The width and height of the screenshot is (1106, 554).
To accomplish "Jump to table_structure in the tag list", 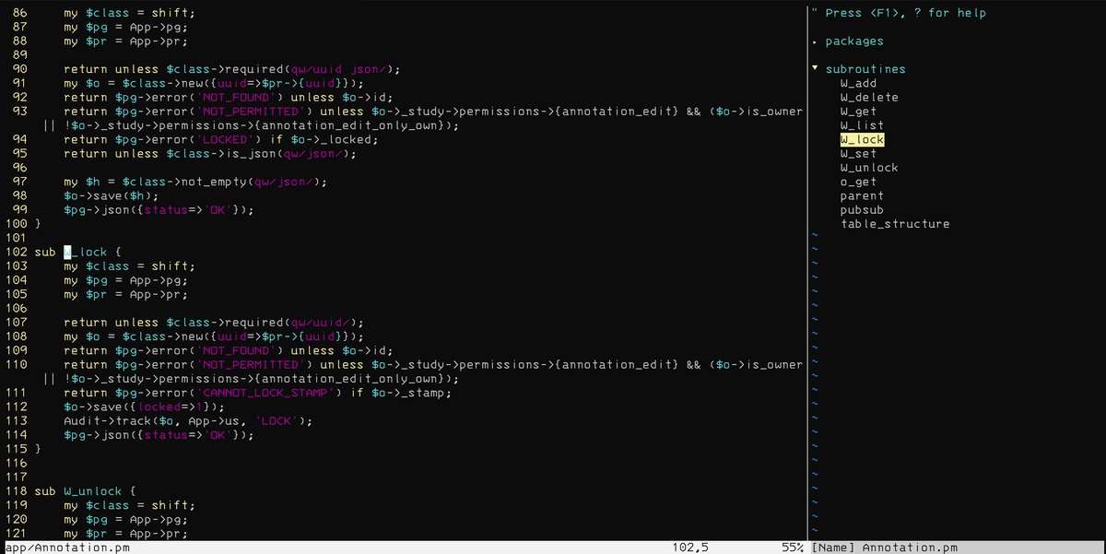I will pos(895,224).
